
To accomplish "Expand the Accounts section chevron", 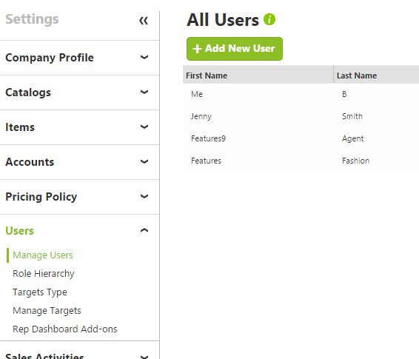I will coord(144,161).
